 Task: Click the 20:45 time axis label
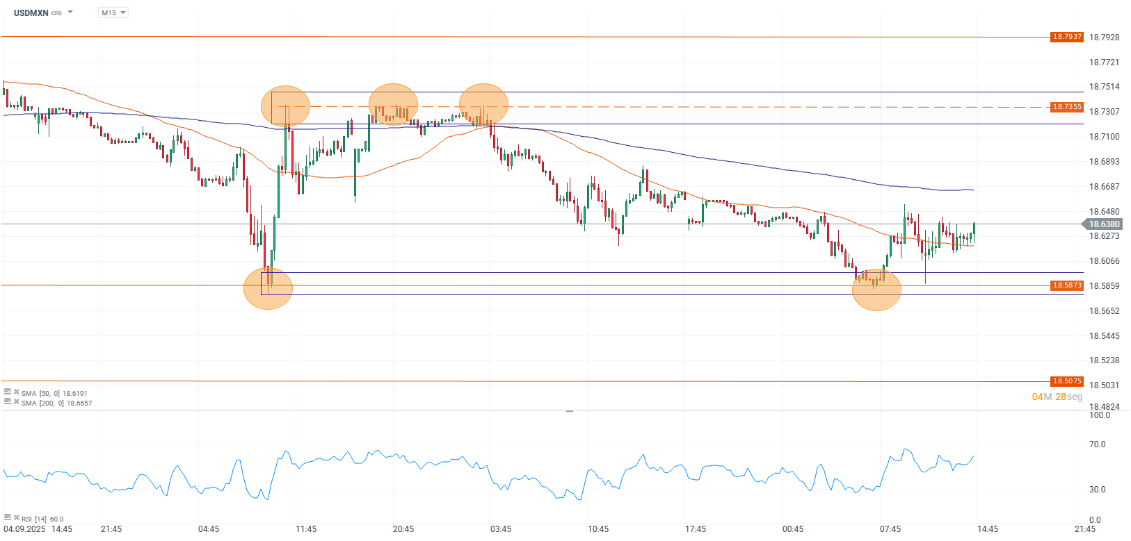coord(403,529)
